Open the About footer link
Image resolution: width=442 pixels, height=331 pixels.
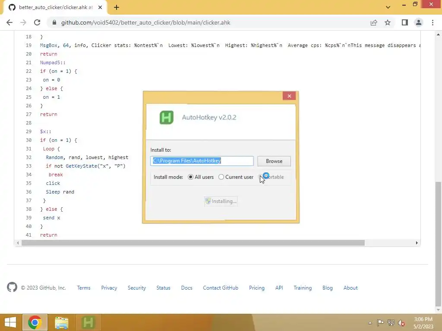(350, 287)
